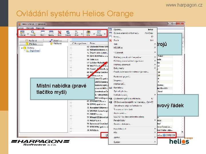This screenshot has width=206, height=154.
Task: Select row '75 NeLaF s. r. o.'
Action: (90, 120)
